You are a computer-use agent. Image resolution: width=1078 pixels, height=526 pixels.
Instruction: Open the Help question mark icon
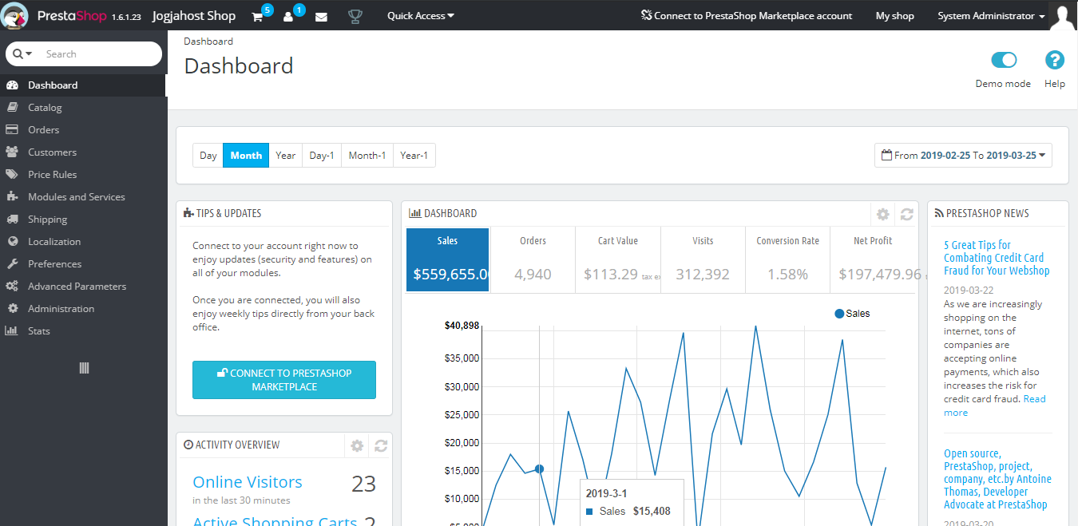point(1055,61)
